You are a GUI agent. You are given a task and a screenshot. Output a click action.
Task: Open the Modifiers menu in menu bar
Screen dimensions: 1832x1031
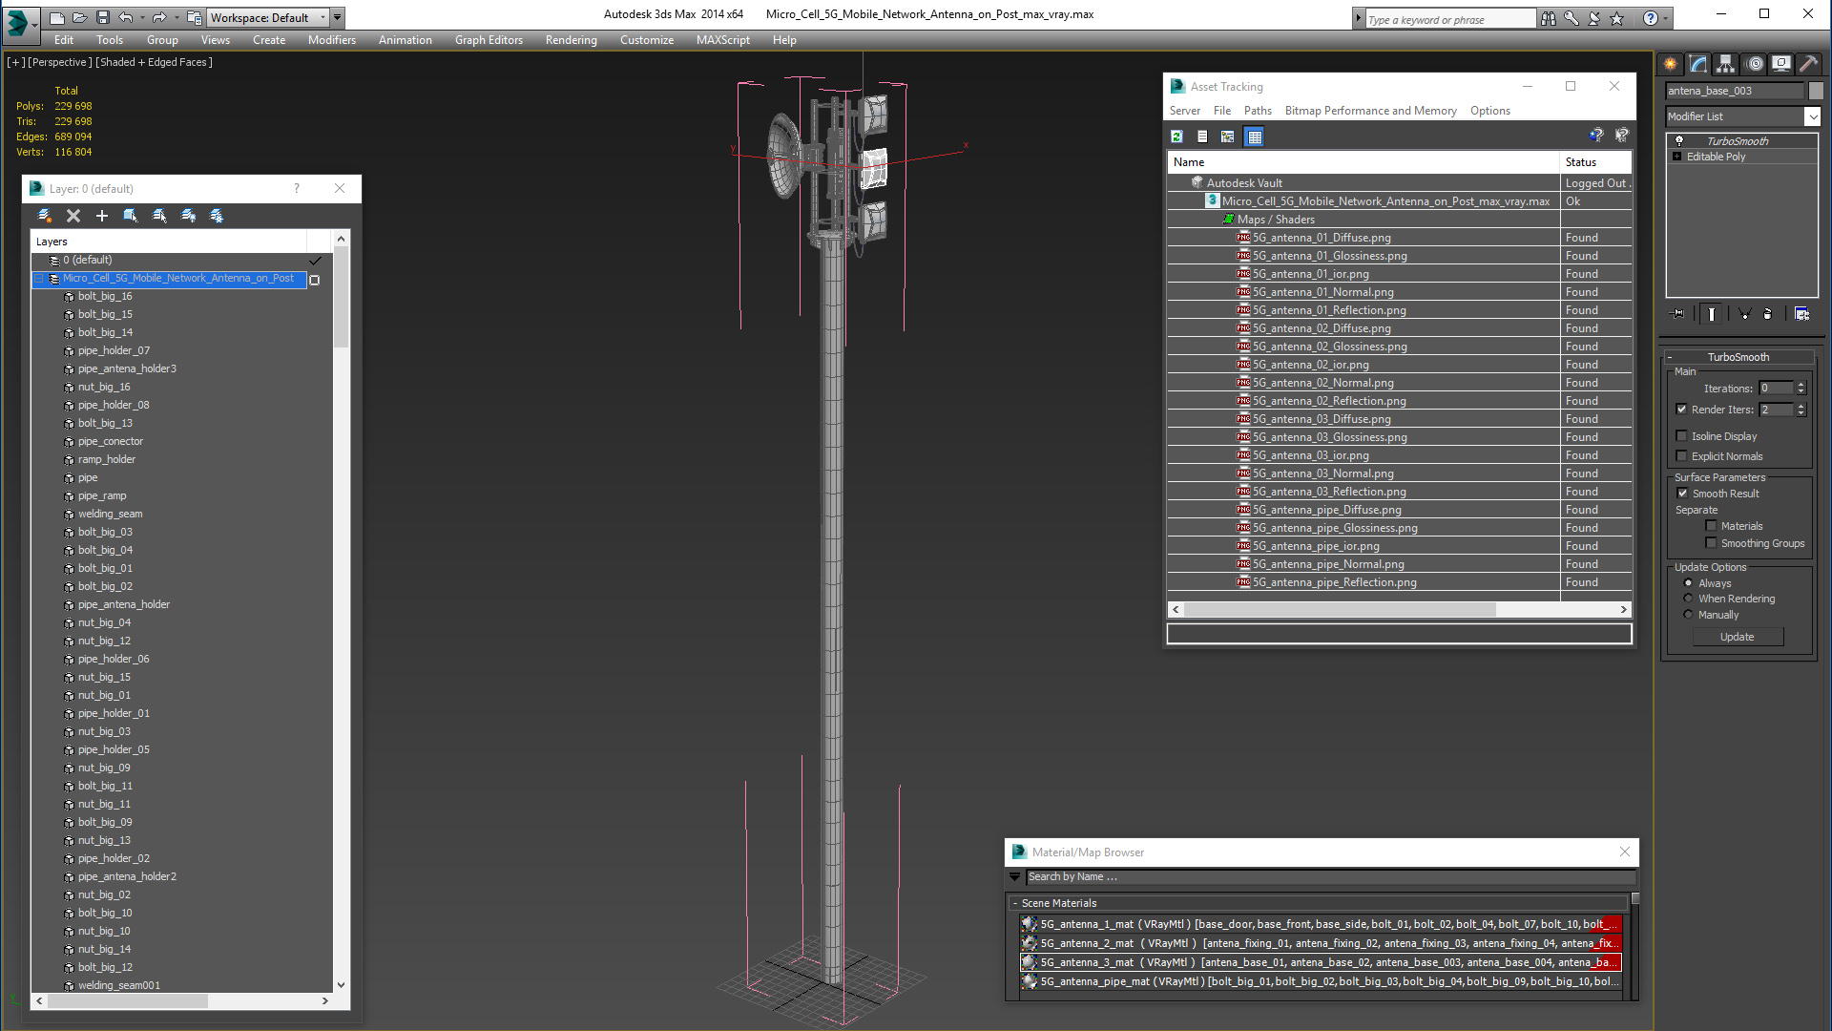[x=331, y=39]
